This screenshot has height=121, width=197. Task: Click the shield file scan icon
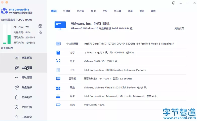17,107
